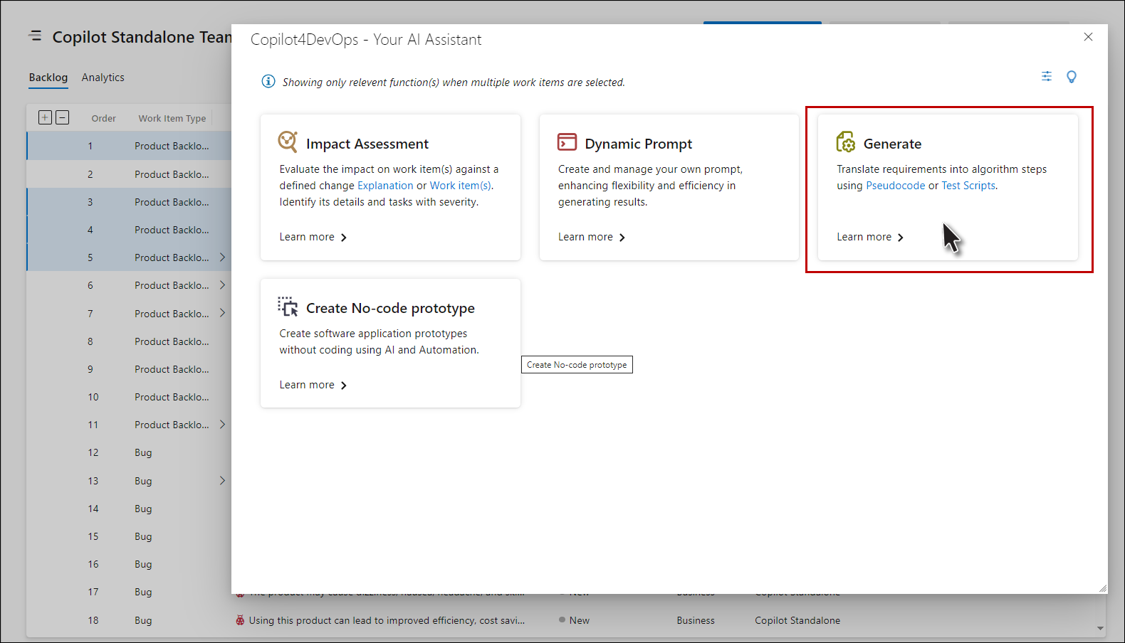Screen dimensions: 1125x643
Task: Click the Generate card icon
Action: coord(846,142)
